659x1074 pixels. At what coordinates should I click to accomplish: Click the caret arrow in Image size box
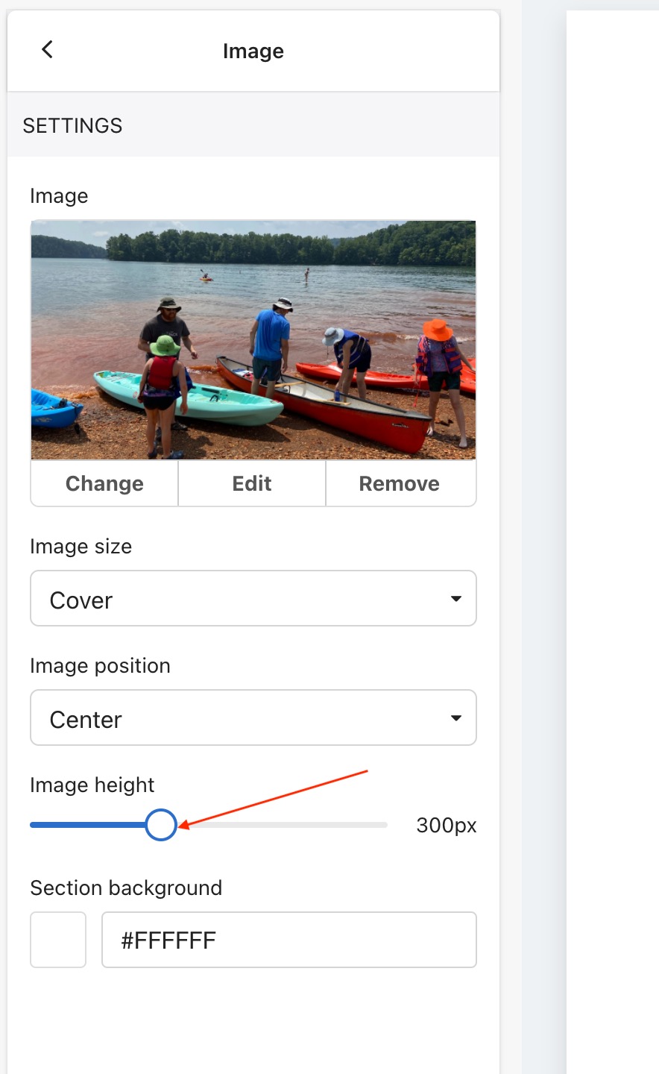456,599
